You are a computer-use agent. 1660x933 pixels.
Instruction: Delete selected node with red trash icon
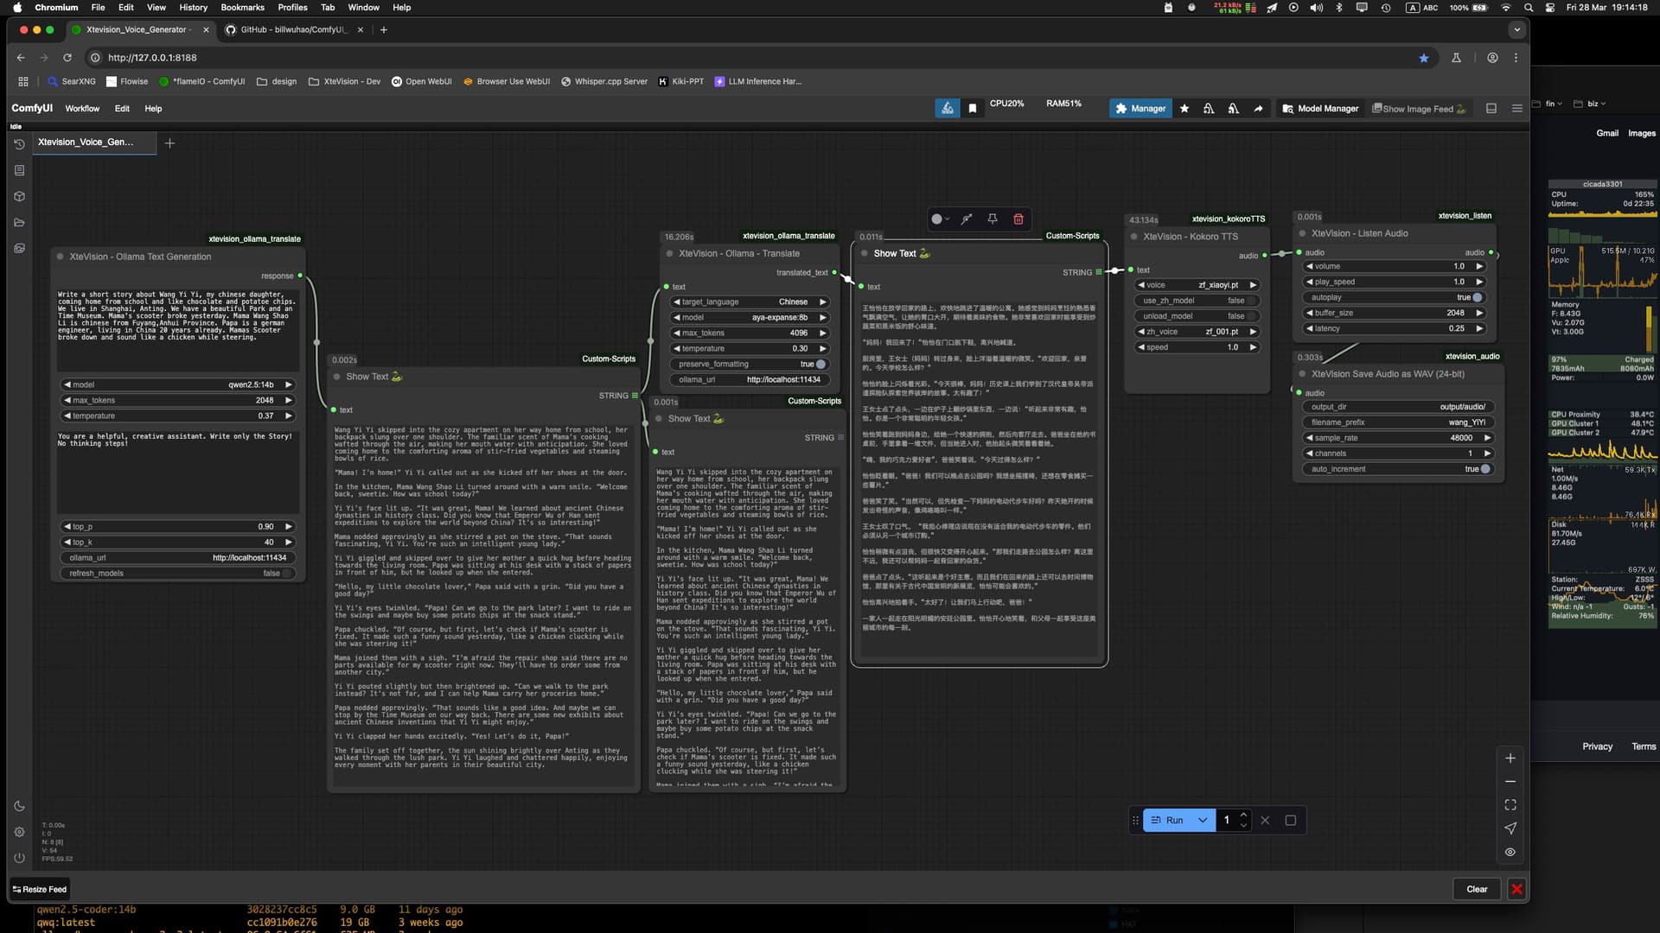click(1018, 219)
